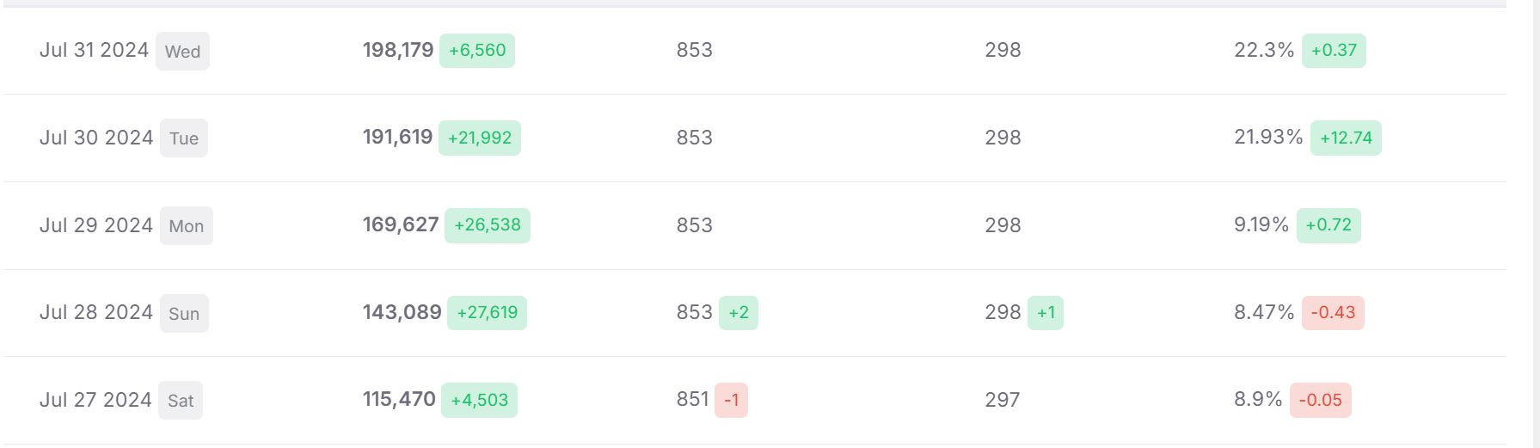Click the Jul 30 2024 date cell
The height and width of the screenshot is (448, 1540).
tap(96, 138)
